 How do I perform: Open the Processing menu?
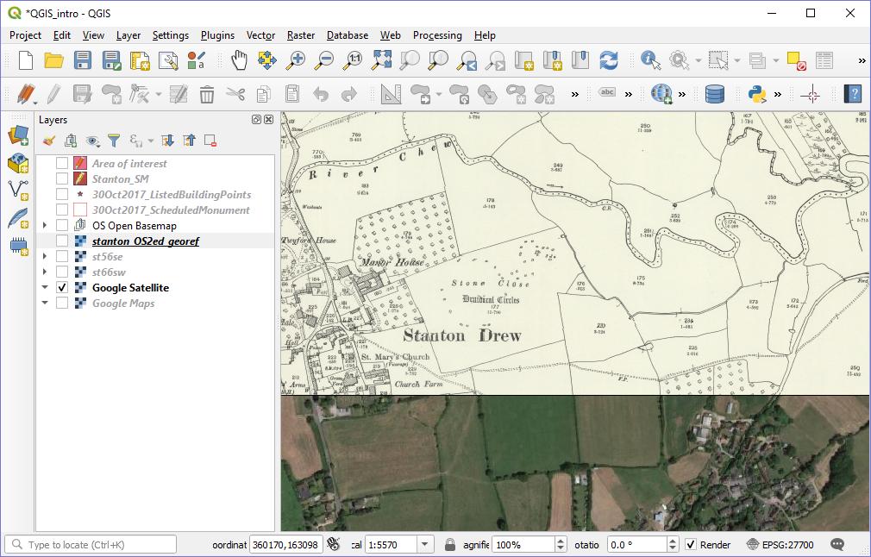click(x=437, y=35)
